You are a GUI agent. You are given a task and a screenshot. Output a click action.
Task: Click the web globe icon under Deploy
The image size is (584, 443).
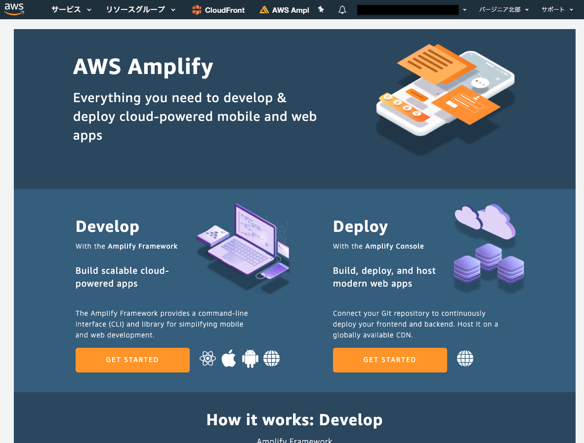coord(465,359)
